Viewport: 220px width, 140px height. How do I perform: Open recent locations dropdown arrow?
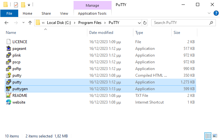(x=23, y=23)
